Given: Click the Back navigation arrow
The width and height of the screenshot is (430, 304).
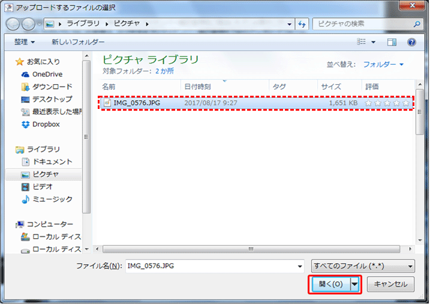Looking at the screenshot, I should click(x=13, y=24).
